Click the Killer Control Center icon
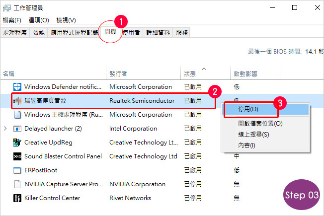 (17, 198)
